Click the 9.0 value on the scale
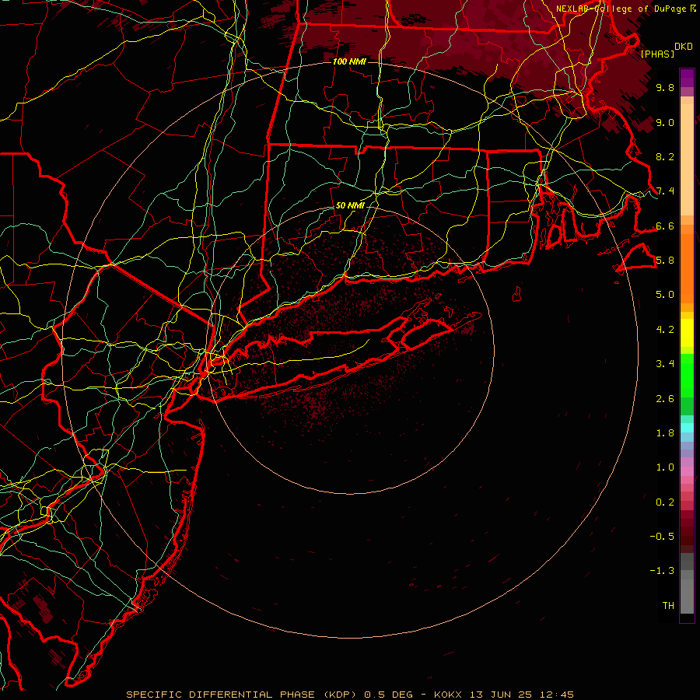This screenshot has height=700, width=700. [665, 122]
